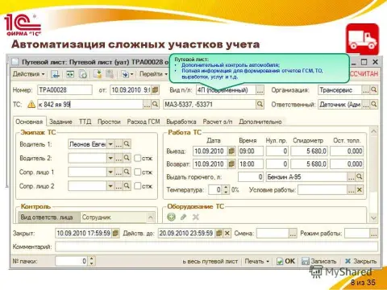
Task: Expand Сопр. лицо 1 dropdown arrow
Action: [x=110, y=172]
